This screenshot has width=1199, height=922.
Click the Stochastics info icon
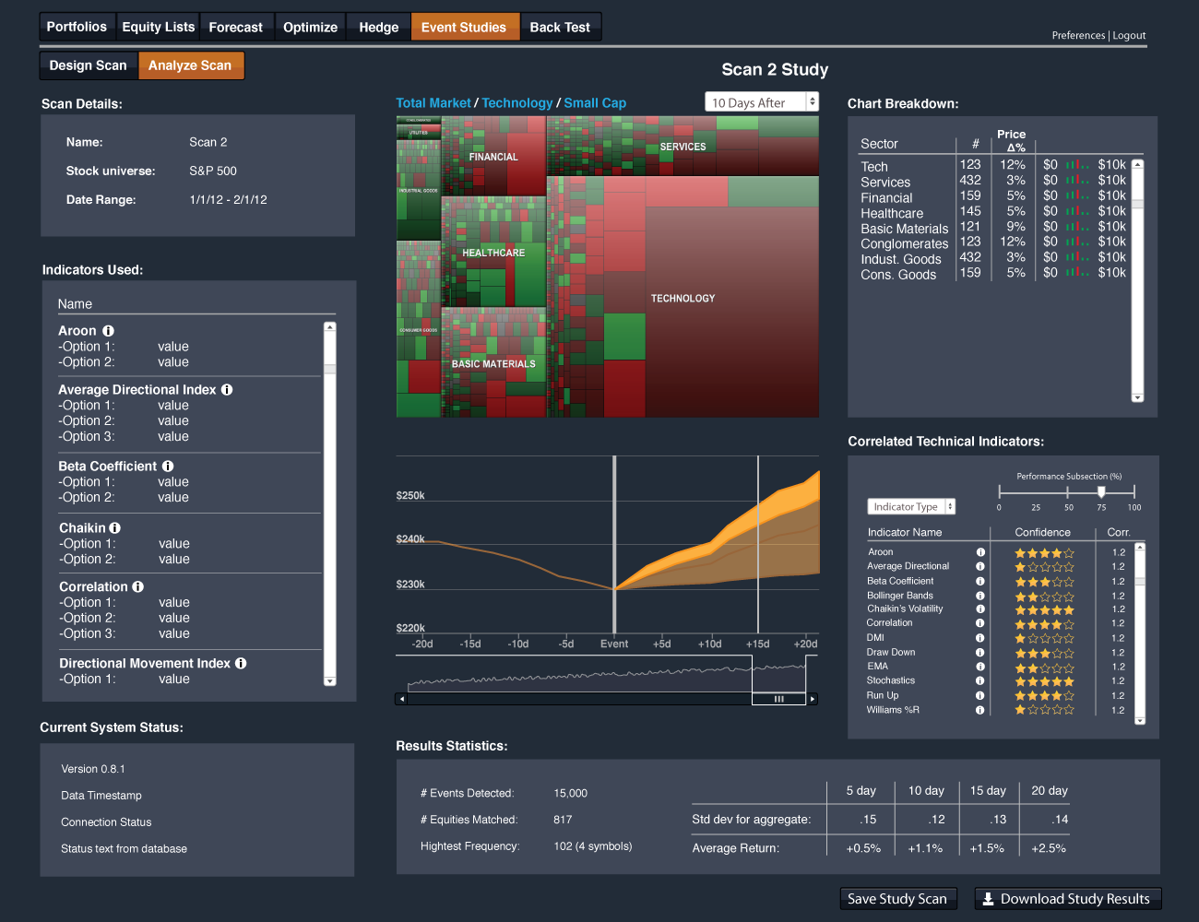[x=980, y=680]
